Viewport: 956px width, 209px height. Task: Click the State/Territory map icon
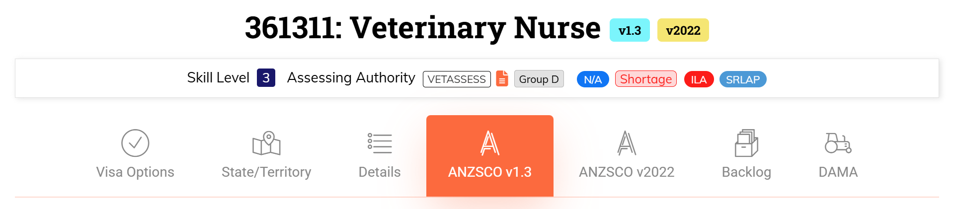point(266,143)
